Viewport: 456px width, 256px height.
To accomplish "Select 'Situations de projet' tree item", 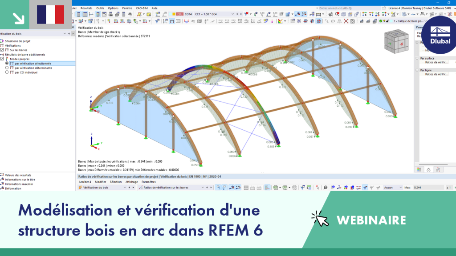I will (17, 41).
